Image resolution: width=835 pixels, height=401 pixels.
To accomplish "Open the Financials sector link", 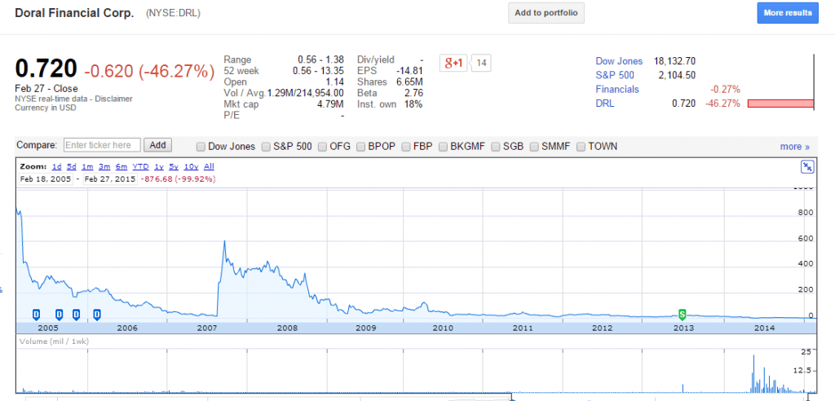I will [x=617, y=90].
